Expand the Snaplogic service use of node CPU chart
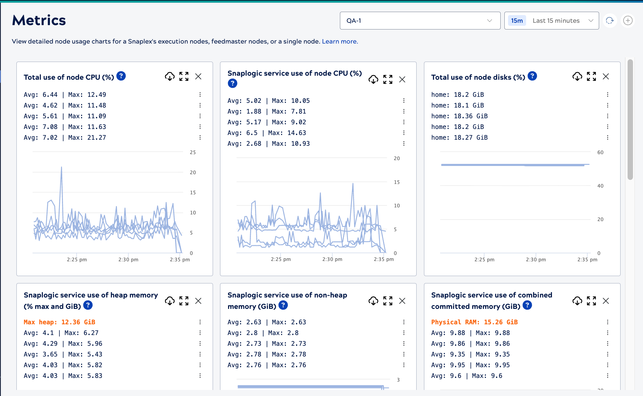This screenshot has height=396, width=643. 388,79
